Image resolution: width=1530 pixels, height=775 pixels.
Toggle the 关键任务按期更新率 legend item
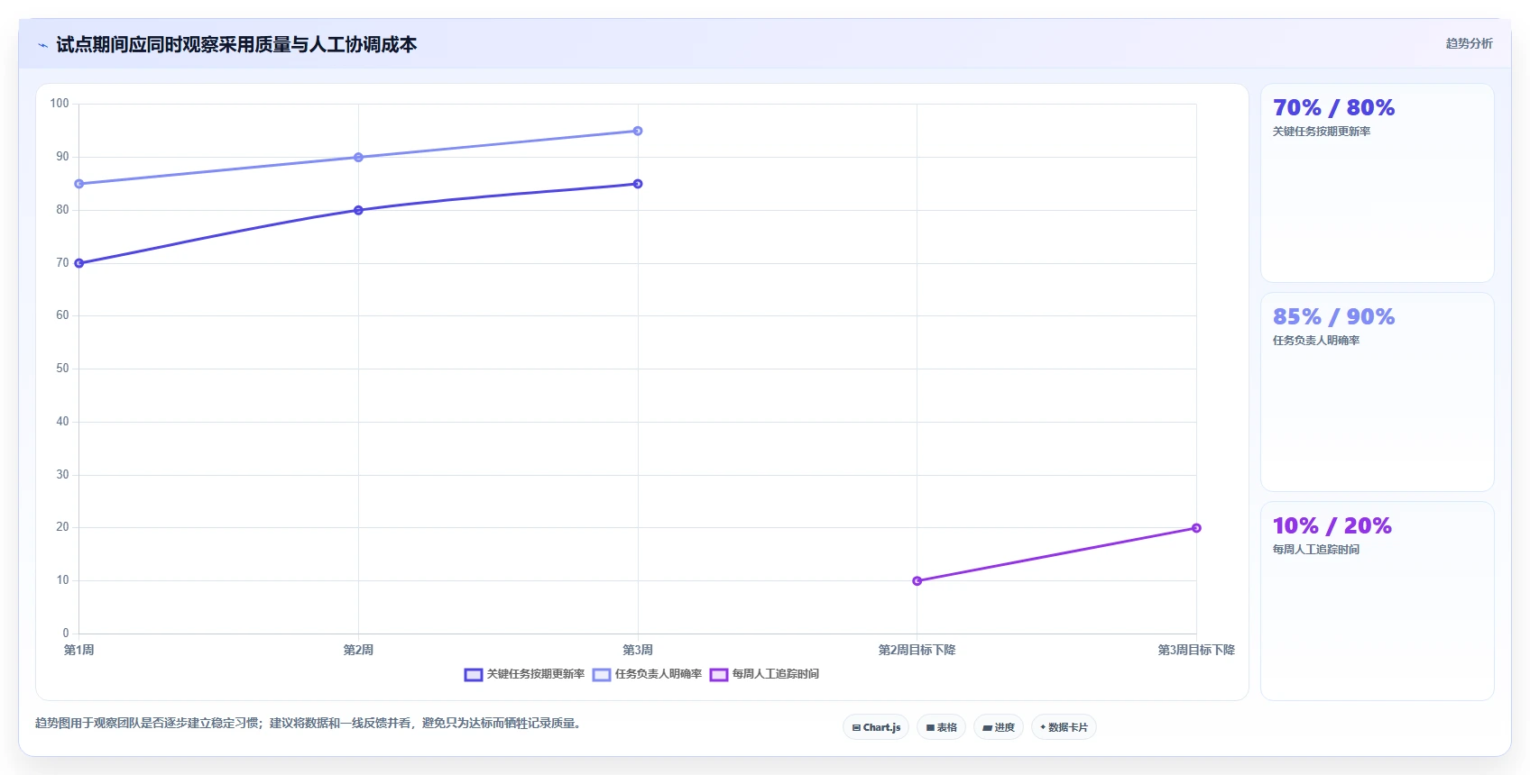click(524, 674)
